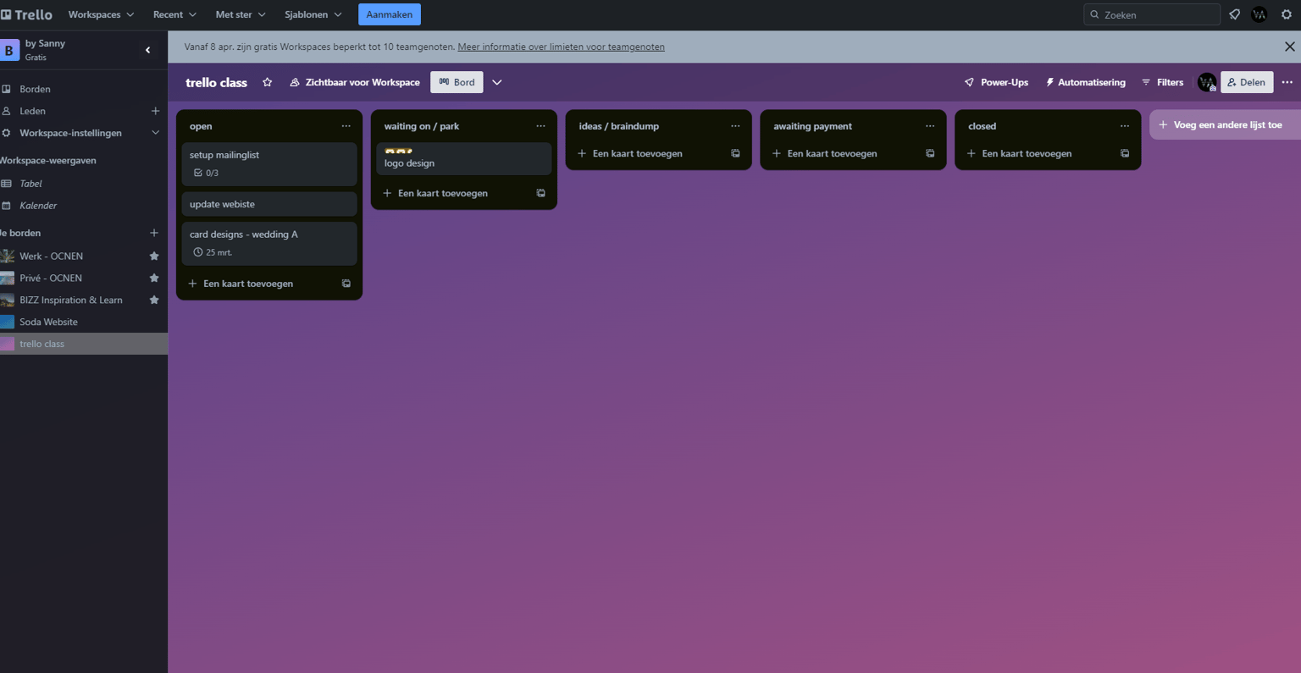Screen dimensions: 1301x673
Task: Dismiss the workspace limit banner
Action: click(1290, 47)
